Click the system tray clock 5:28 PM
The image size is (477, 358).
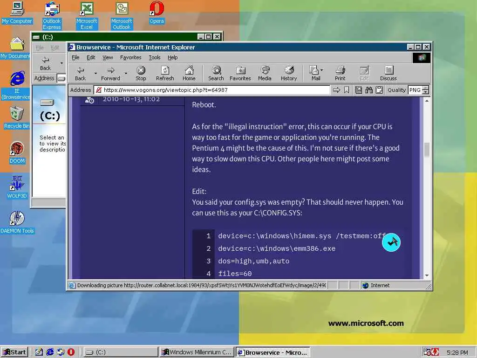(x=457, y=352)
